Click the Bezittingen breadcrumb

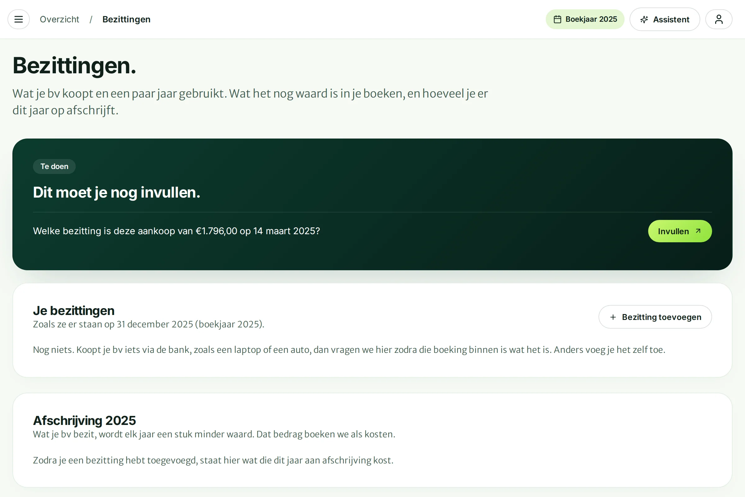[x=126, y=19]
